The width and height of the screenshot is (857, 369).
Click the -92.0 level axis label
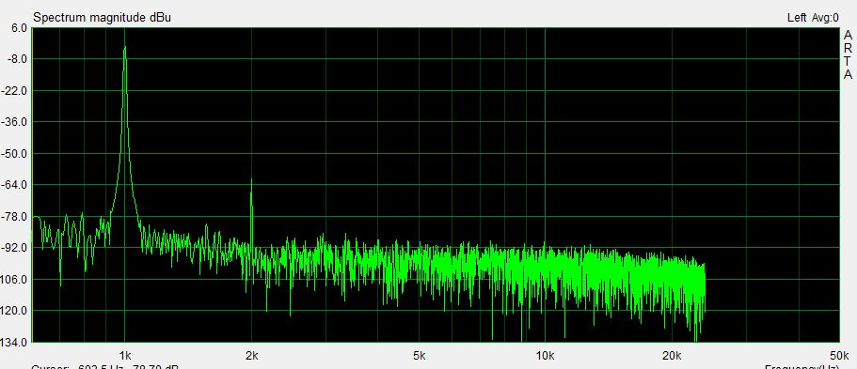click(x=15, y=247)
